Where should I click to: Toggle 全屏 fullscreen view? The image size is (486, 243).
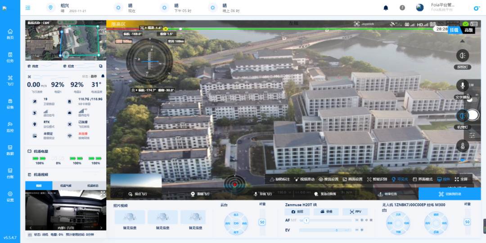(x=461, y=179)
